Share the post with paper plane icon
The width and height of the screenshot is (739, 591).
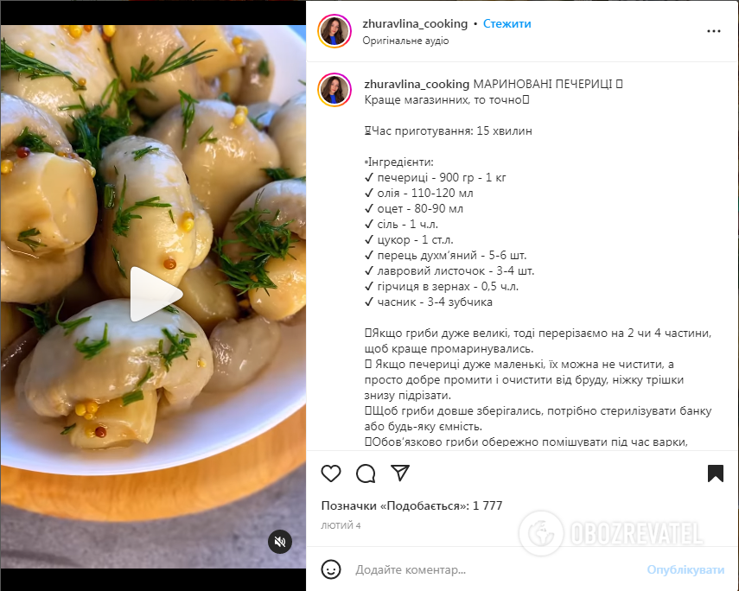click(x=400, y=473)
